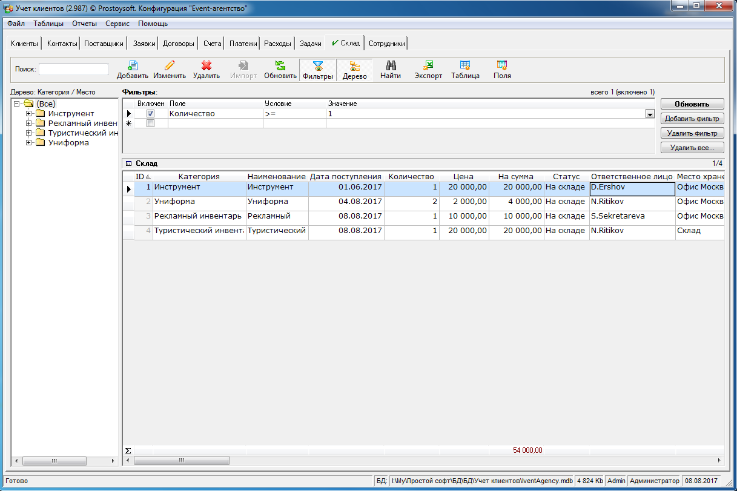Click the Обновить (Refresh) toolbar icon
This screenshot has width=737, height=491.
point(280,66)
